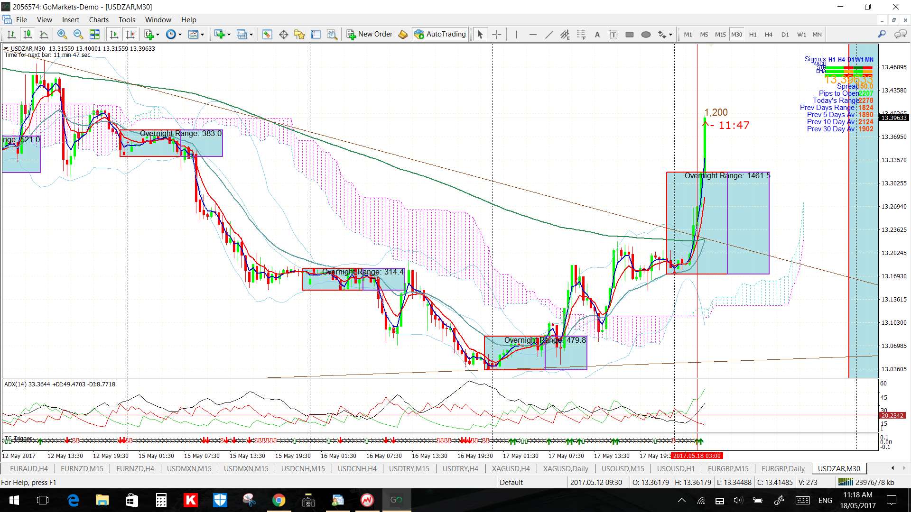Toggle Terminal panel icon
The image size is (911, 512).
pos(316,34)
